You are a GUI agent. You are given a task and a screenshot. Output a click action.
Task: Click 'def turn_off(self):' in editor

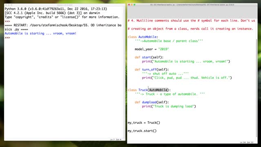tap(152, 69)
